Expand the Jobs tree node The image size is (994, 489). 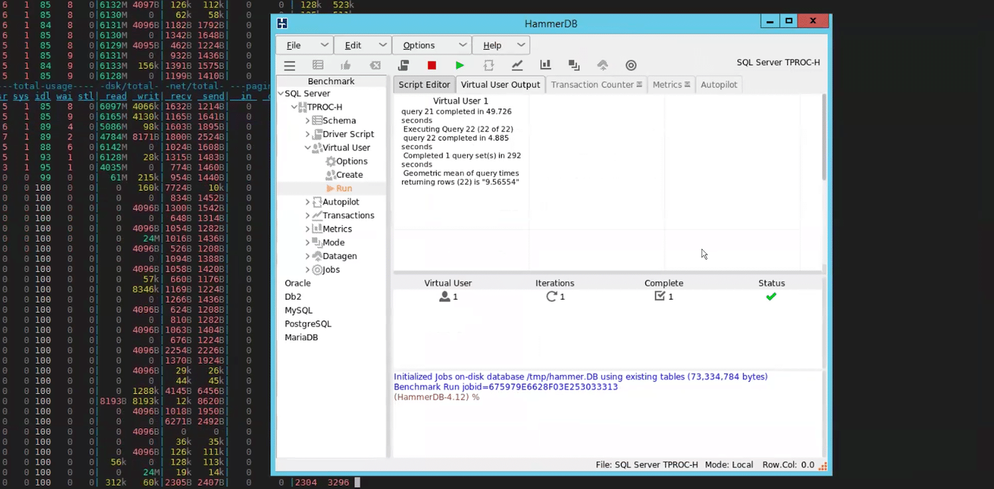click(x=307, y=270)
